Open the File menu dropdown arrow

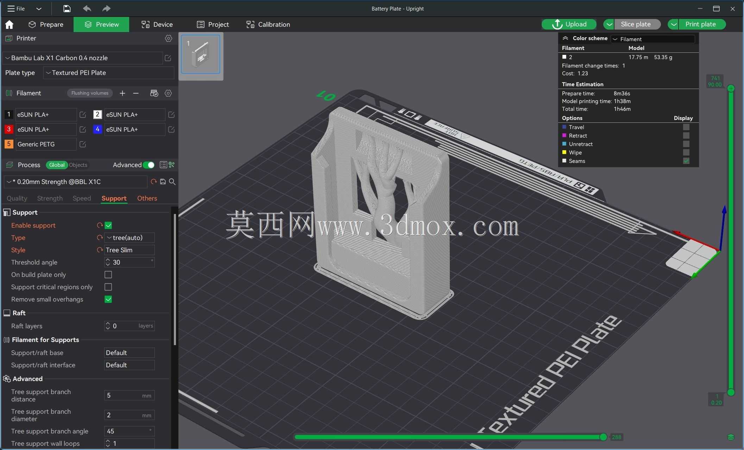click(39, 8)
